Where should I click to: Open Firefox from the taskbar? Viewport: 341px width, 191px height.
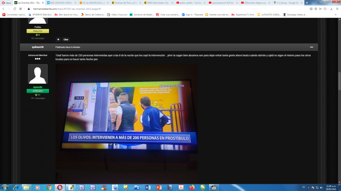click(191, 187)
